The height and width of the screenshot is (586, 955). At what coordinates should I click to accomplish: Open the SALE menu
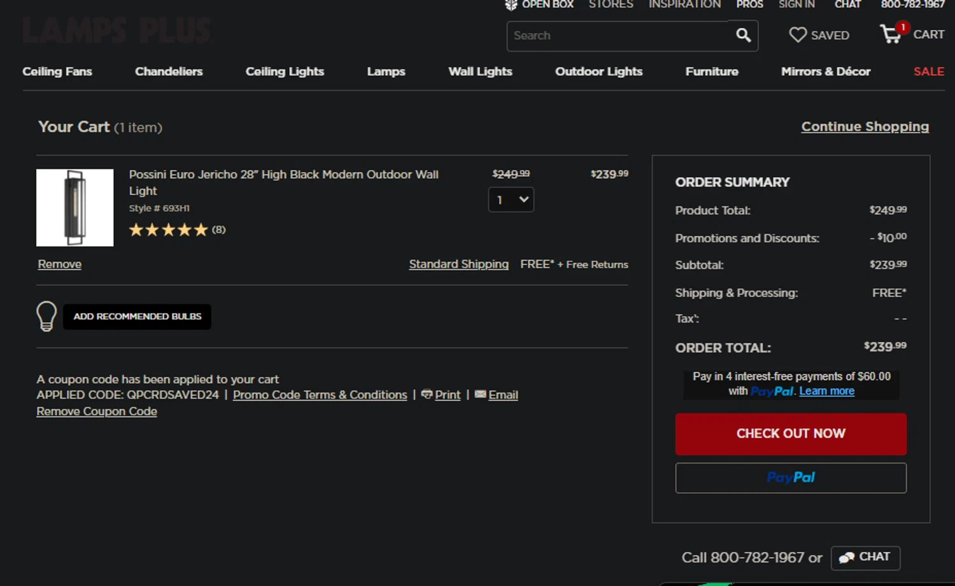[929, 71]
